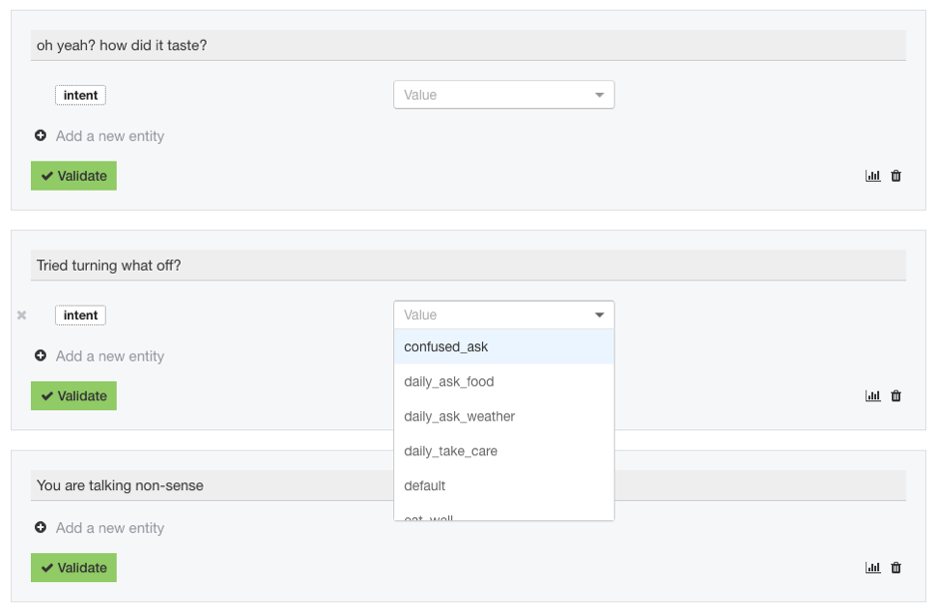Remove intent entity with the x icon

[22, 315]
